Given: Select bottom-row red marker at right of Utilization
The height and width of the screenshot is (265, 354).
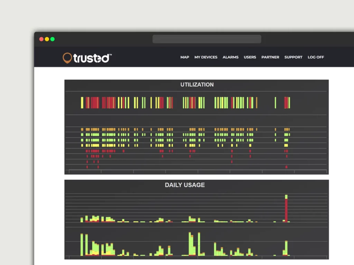Looking at the screenshot, I should (286, 167).
